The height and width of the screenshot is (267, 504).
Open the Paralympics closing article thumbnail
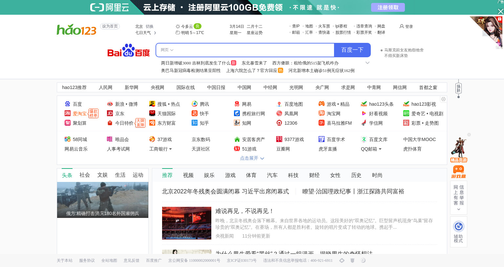[187, 223]
